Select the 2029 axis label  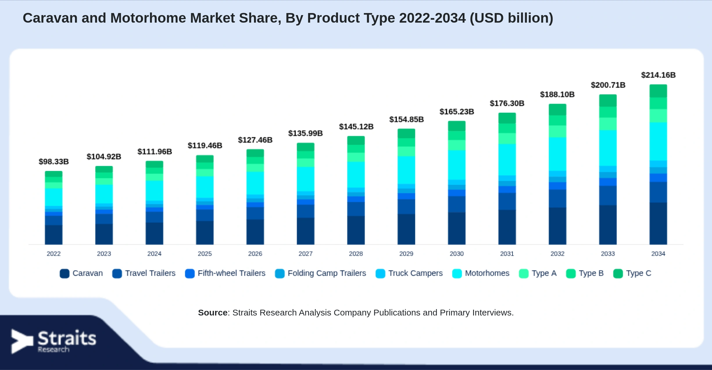tap(406, 254)
